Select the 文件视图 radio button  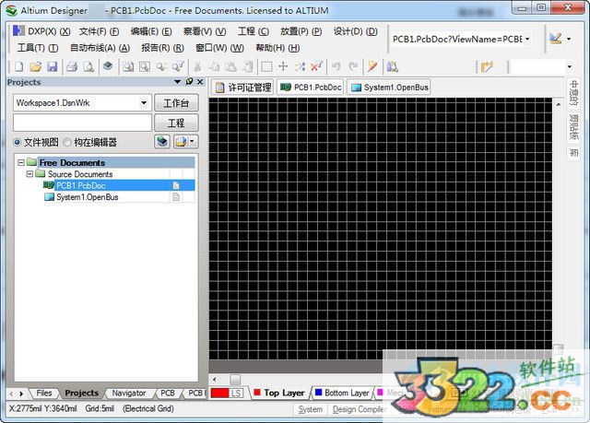point(17,142)
